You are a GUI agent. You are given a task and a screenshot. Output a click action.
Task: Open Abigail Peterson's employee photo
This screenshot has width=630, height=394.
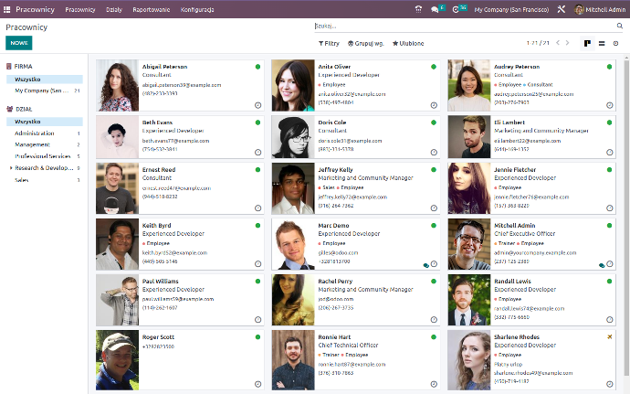(117, 85)
